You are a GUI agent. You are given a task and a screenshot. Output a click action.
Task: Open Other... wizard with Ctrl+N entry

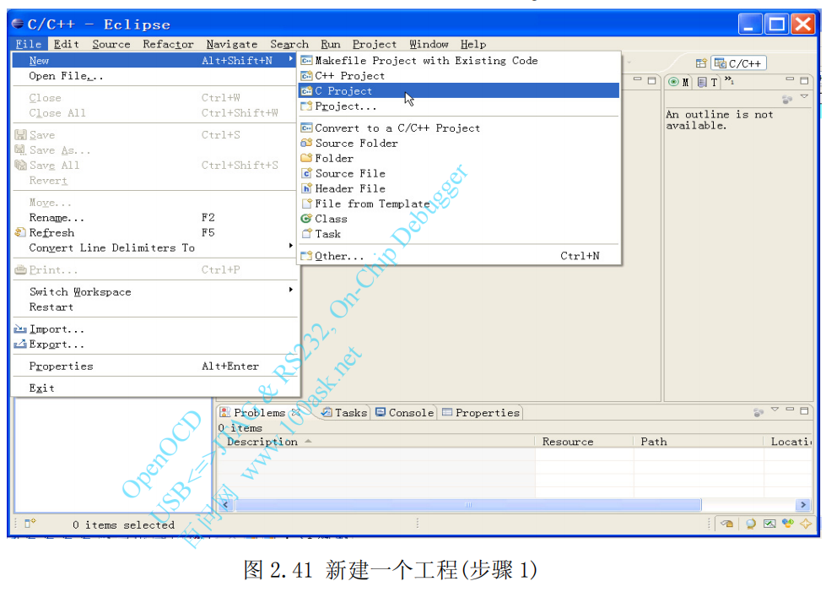pos(459,256)
